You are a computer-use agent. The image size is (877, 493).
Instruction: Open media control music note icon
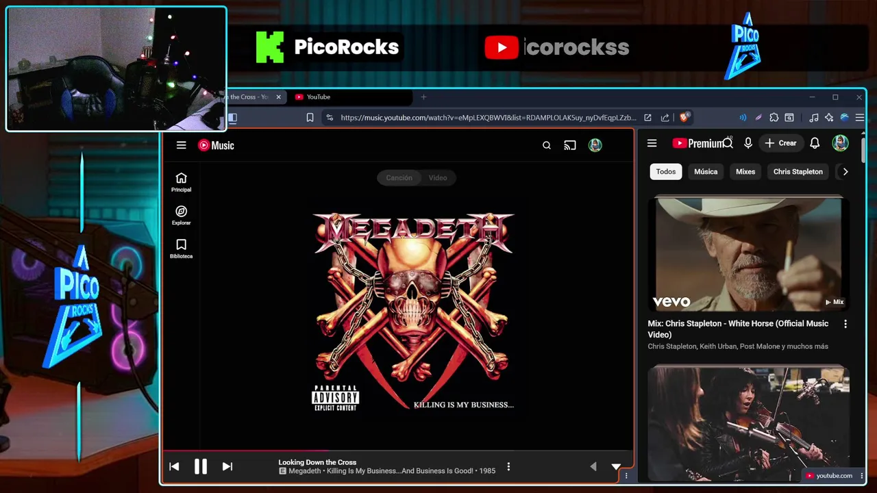pos(813,118)
